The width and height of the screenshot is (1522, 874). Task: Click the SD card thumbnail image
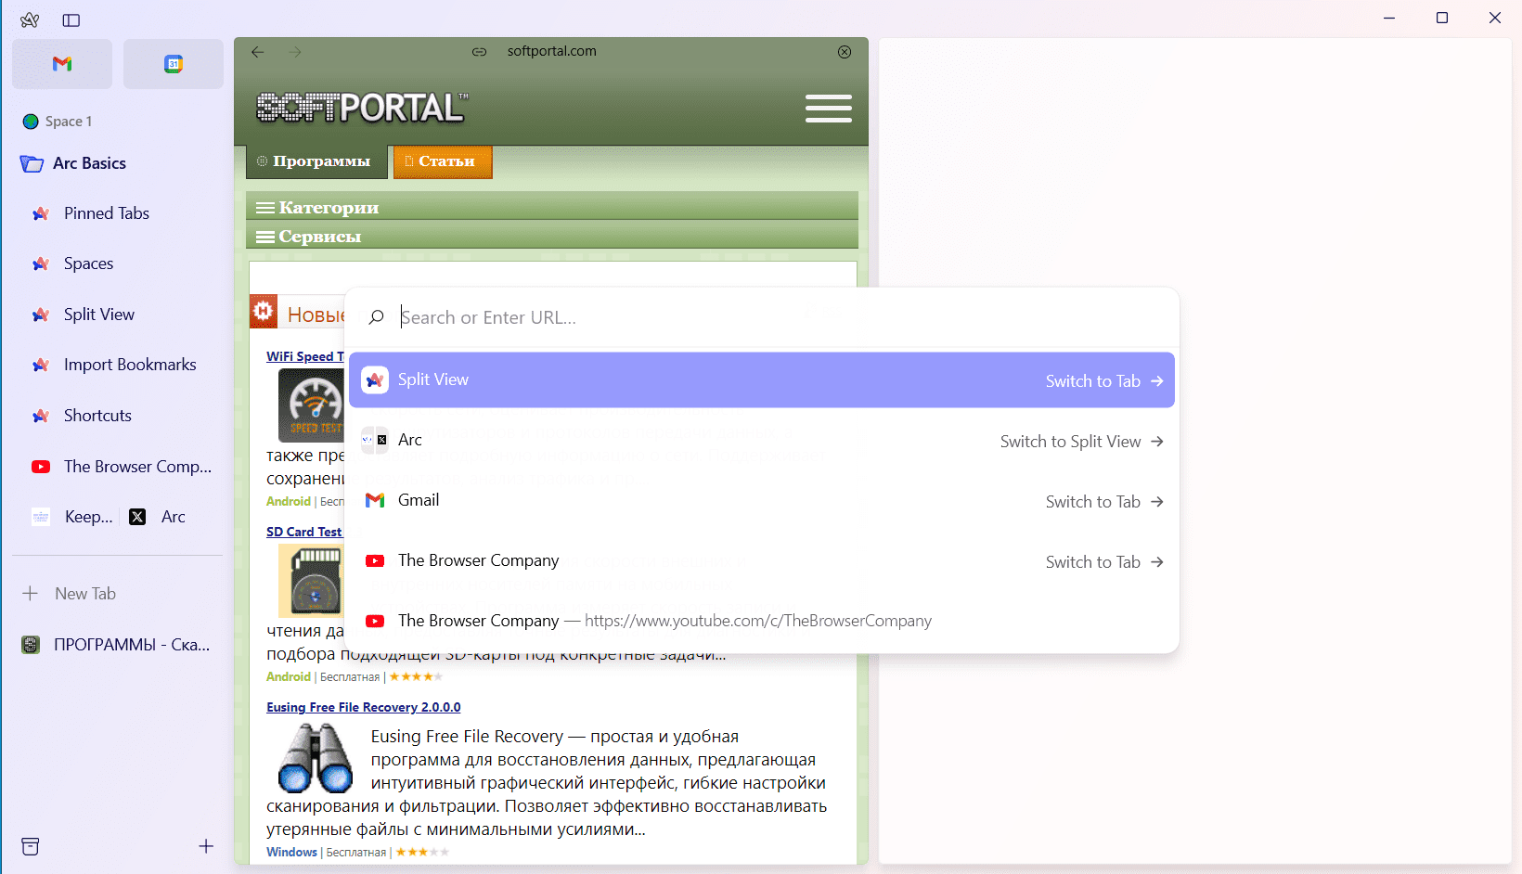click(x=312, y=580)
